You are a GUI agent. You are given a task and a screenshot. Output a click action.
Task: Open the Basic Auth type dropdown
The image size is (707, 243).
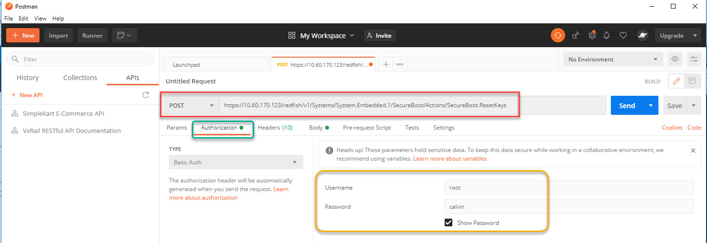coord(236,162)
